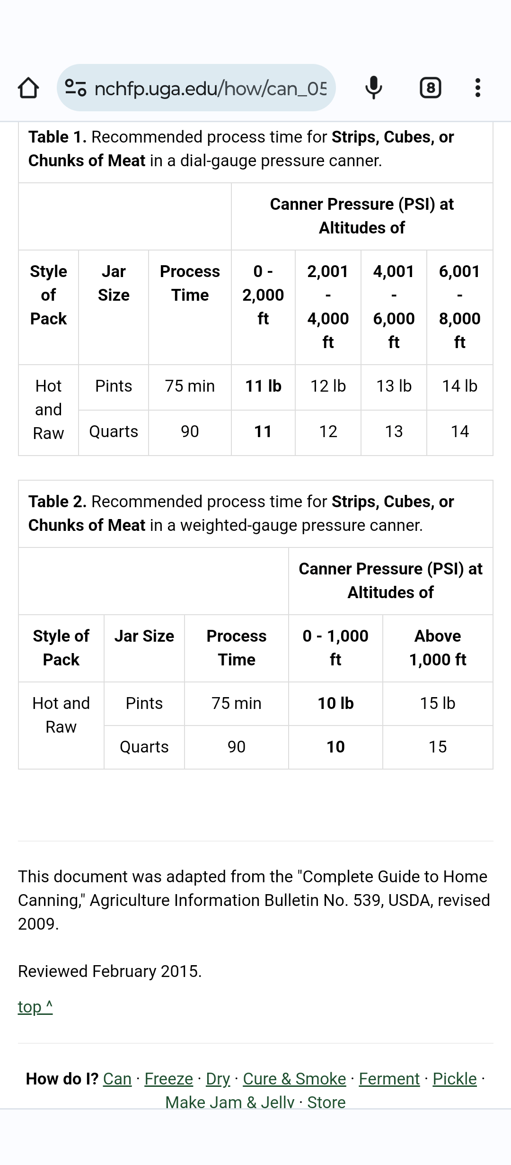Viewport: 511px width, 1165px height.
Task: Open the "Can" how-to link
Action: (x=117, y=1079)
